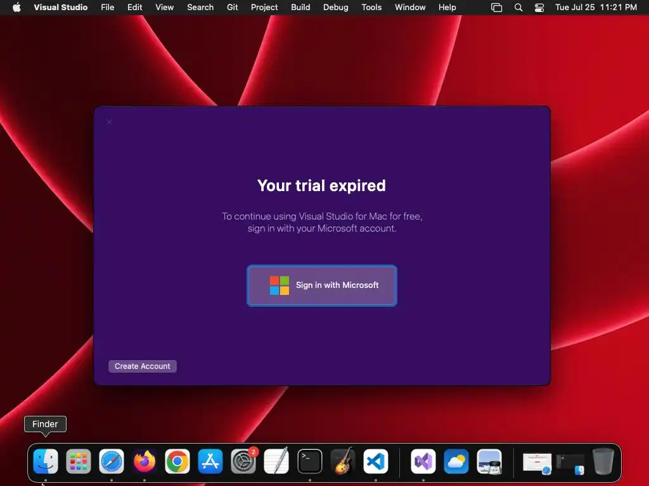Open the Help menu
This screenshot has width=649, height=486.
point(447,7)
